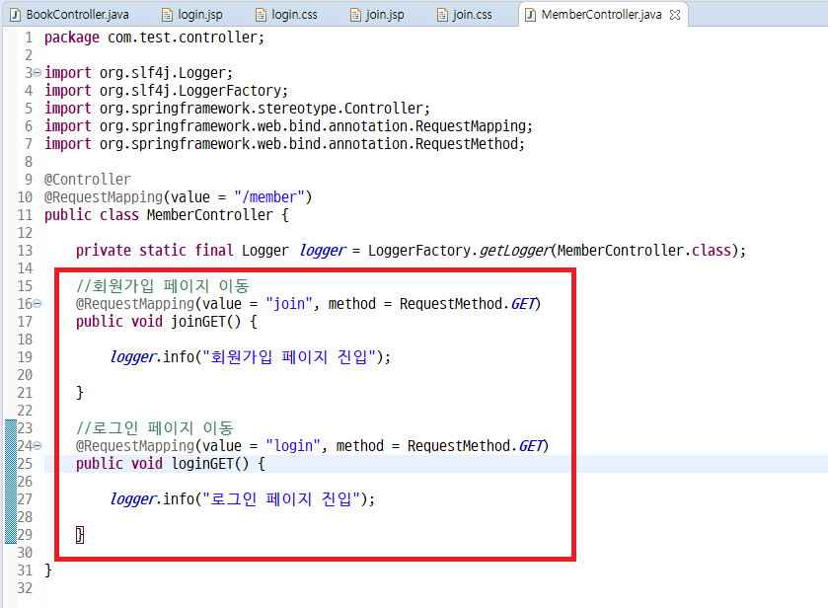Click the annotation.RequestMapping import line
This screenshot has width=828, height=608.
289,126
